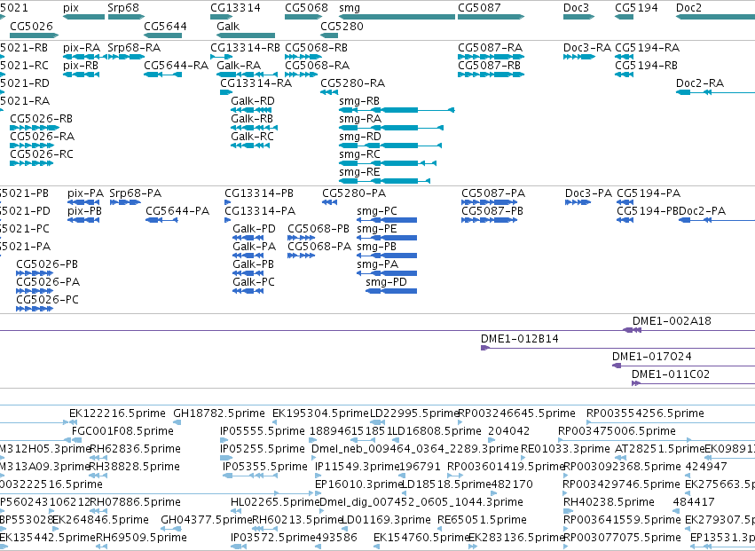Viewport: 755px width, 551px height.
Task: Select the pix-RA transcript label
Action: pyautogui.click(x=82, y=48)
